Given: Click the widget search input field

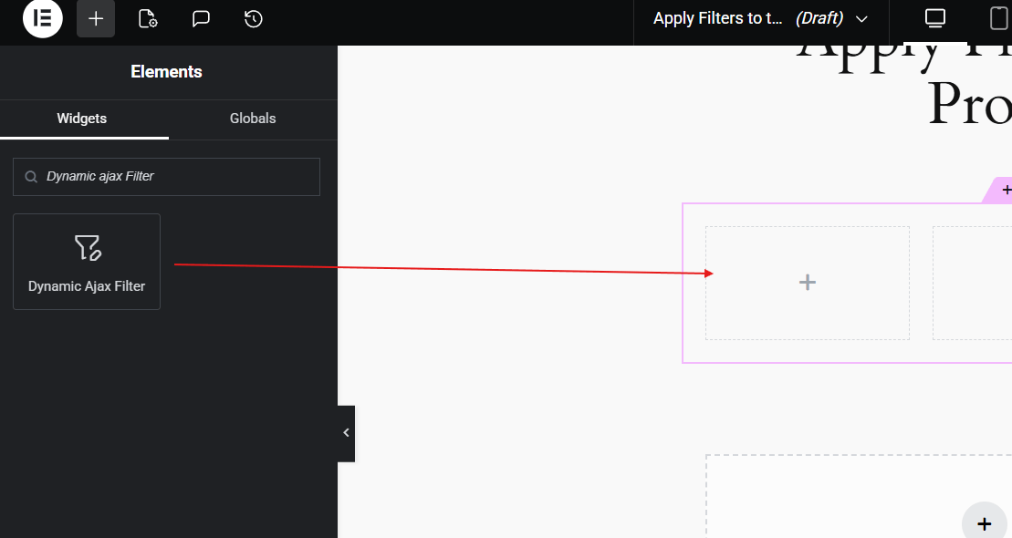Looking at the screenshot, I should point(166,176).
